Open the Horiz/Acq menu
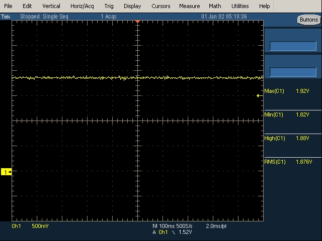The image size is (322, 241). [x=82, y=6]
